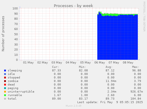
Task: Click the 'Avg:' column header
Action: click(109, 67)
